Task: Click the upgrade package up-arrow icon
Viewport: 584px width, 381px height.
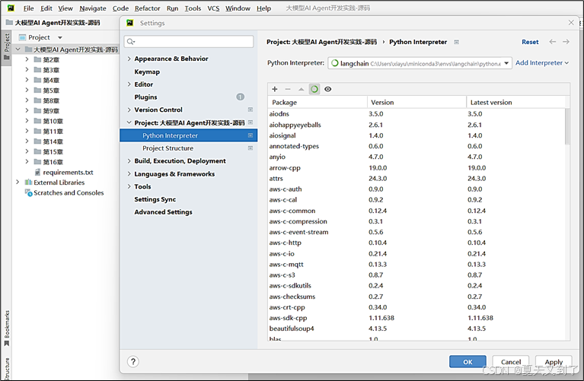Action: (x=302, y=89)
